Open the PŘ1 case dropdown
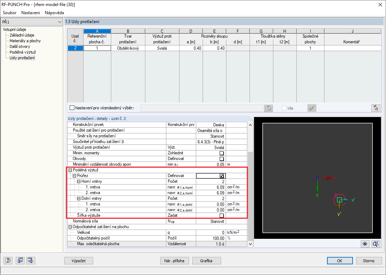The height and width of the screenshot is (275, 386). pos(59,22)
